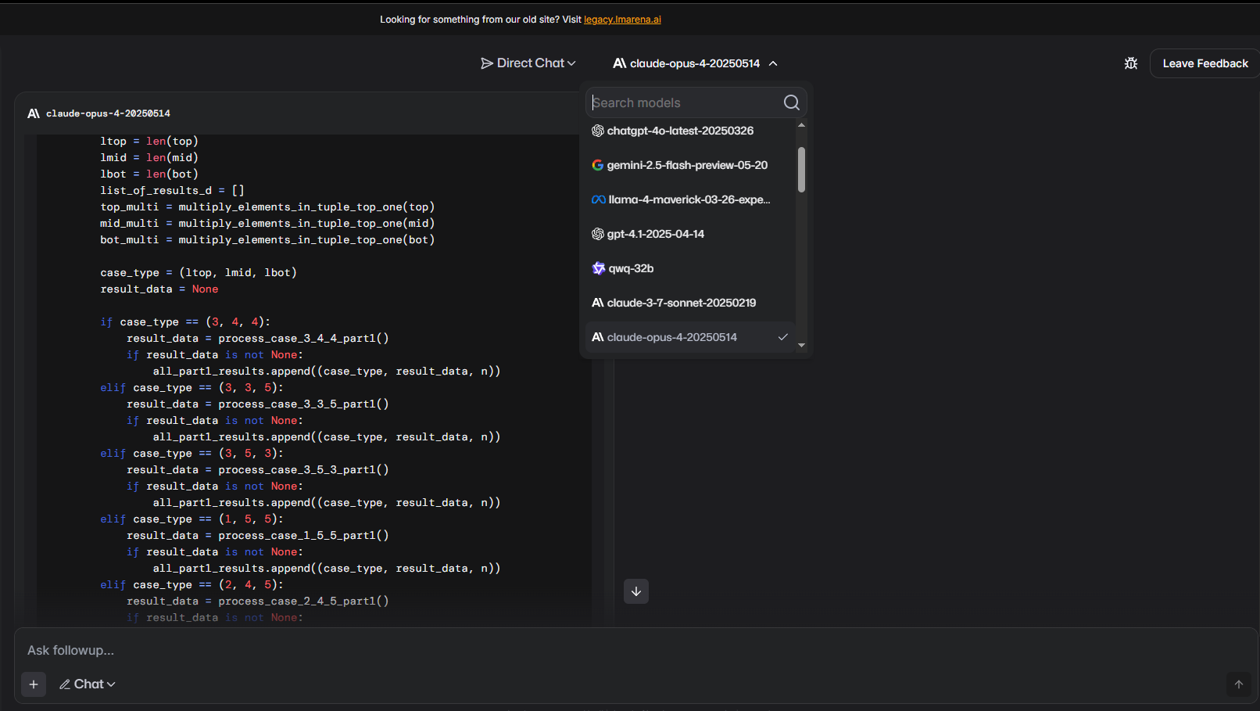Click the plus attachment icon
The height and width of the screenshot is (711, 1260).
pos(34,684)
